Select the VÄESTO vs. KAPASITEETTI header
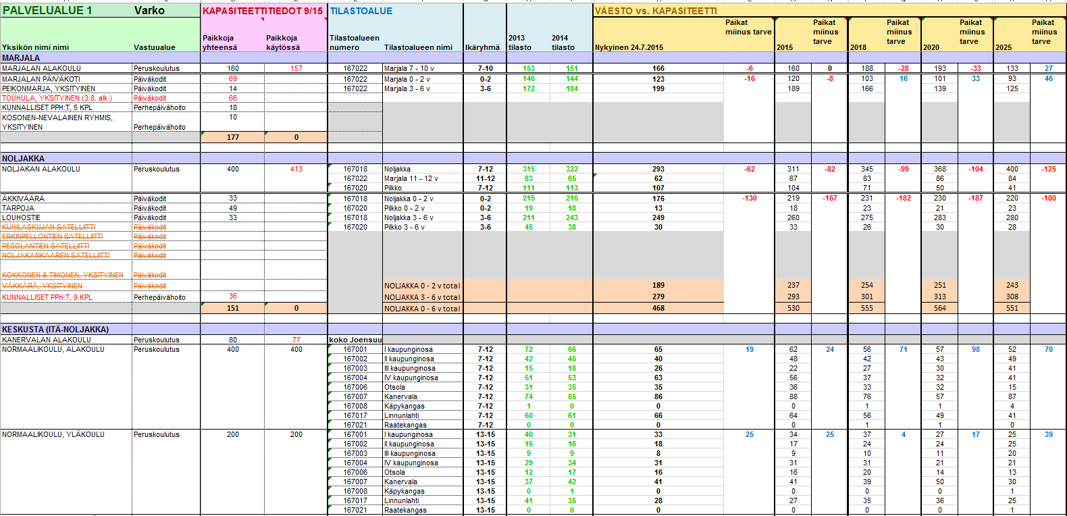1067x516 pixels. click(x=656, y=11)
